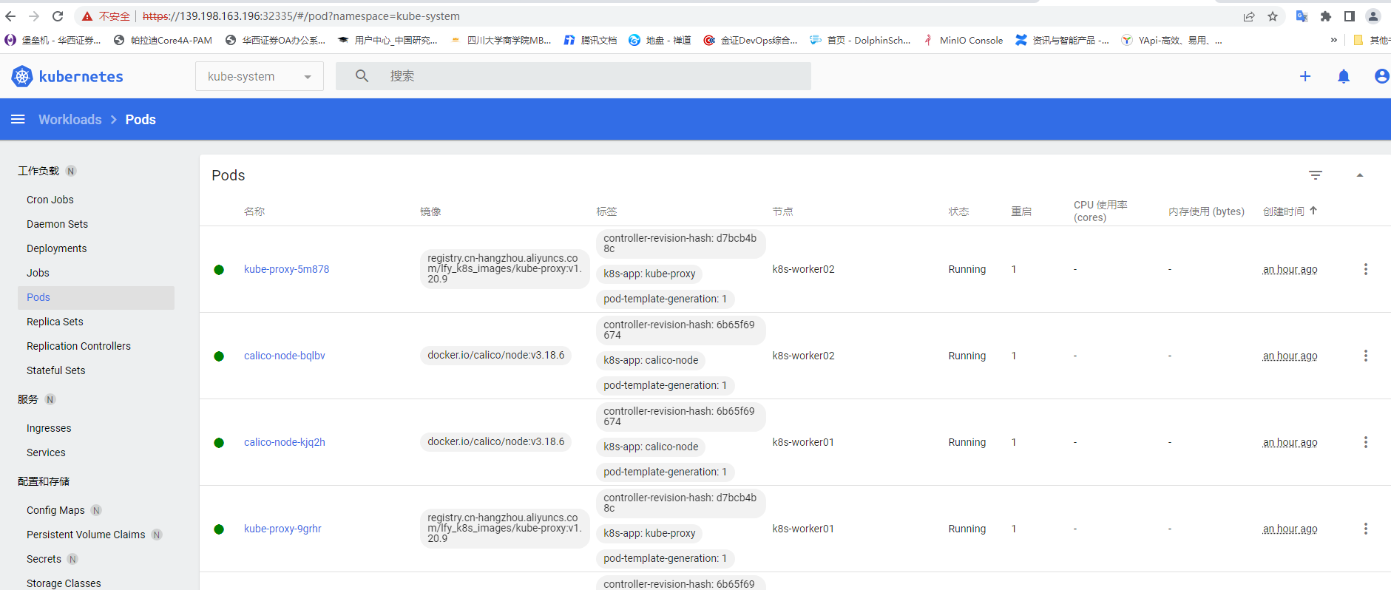Screen dimensions: 1391x590
Task: Open Deployments in sidebar
Action: pos(57,248)
